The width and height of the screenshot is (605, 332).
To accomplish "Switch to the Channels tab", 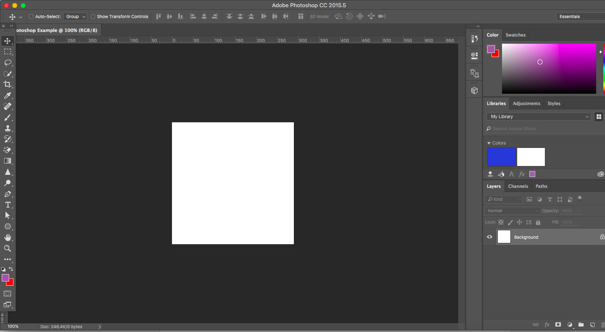I will (x=518, y=186).
